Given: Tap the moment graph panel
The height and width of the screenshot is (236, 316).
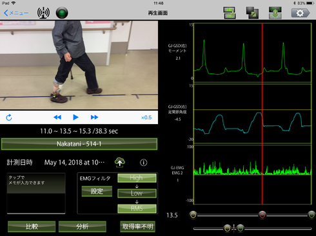Looking at the screenshot, I should coord(252,53).
